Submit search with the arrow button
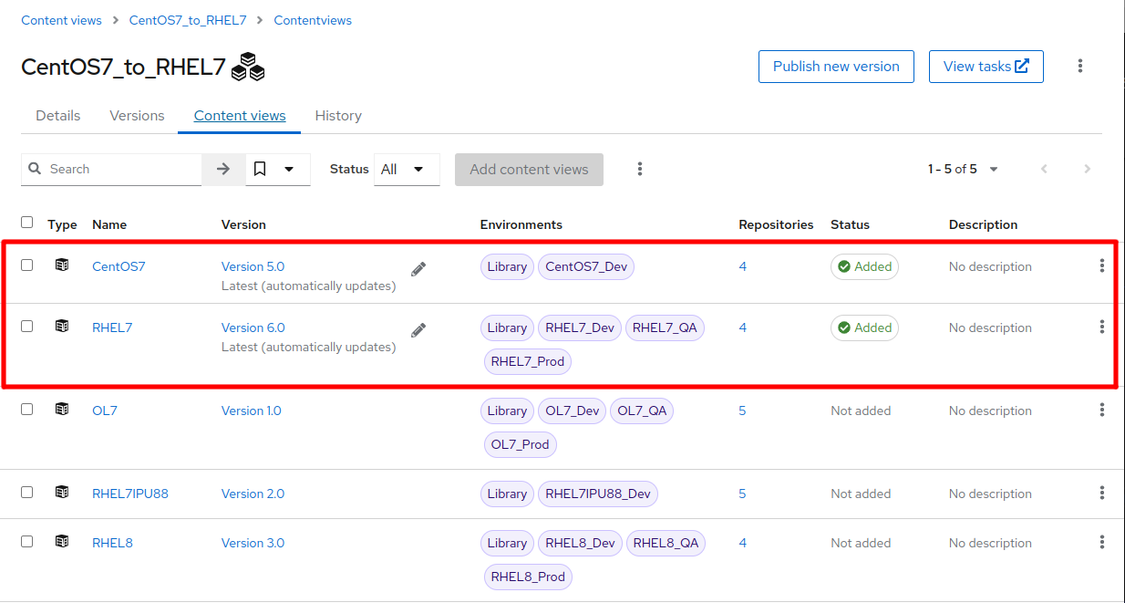This screenshot has height=603, width=1125. coord(223,169)
